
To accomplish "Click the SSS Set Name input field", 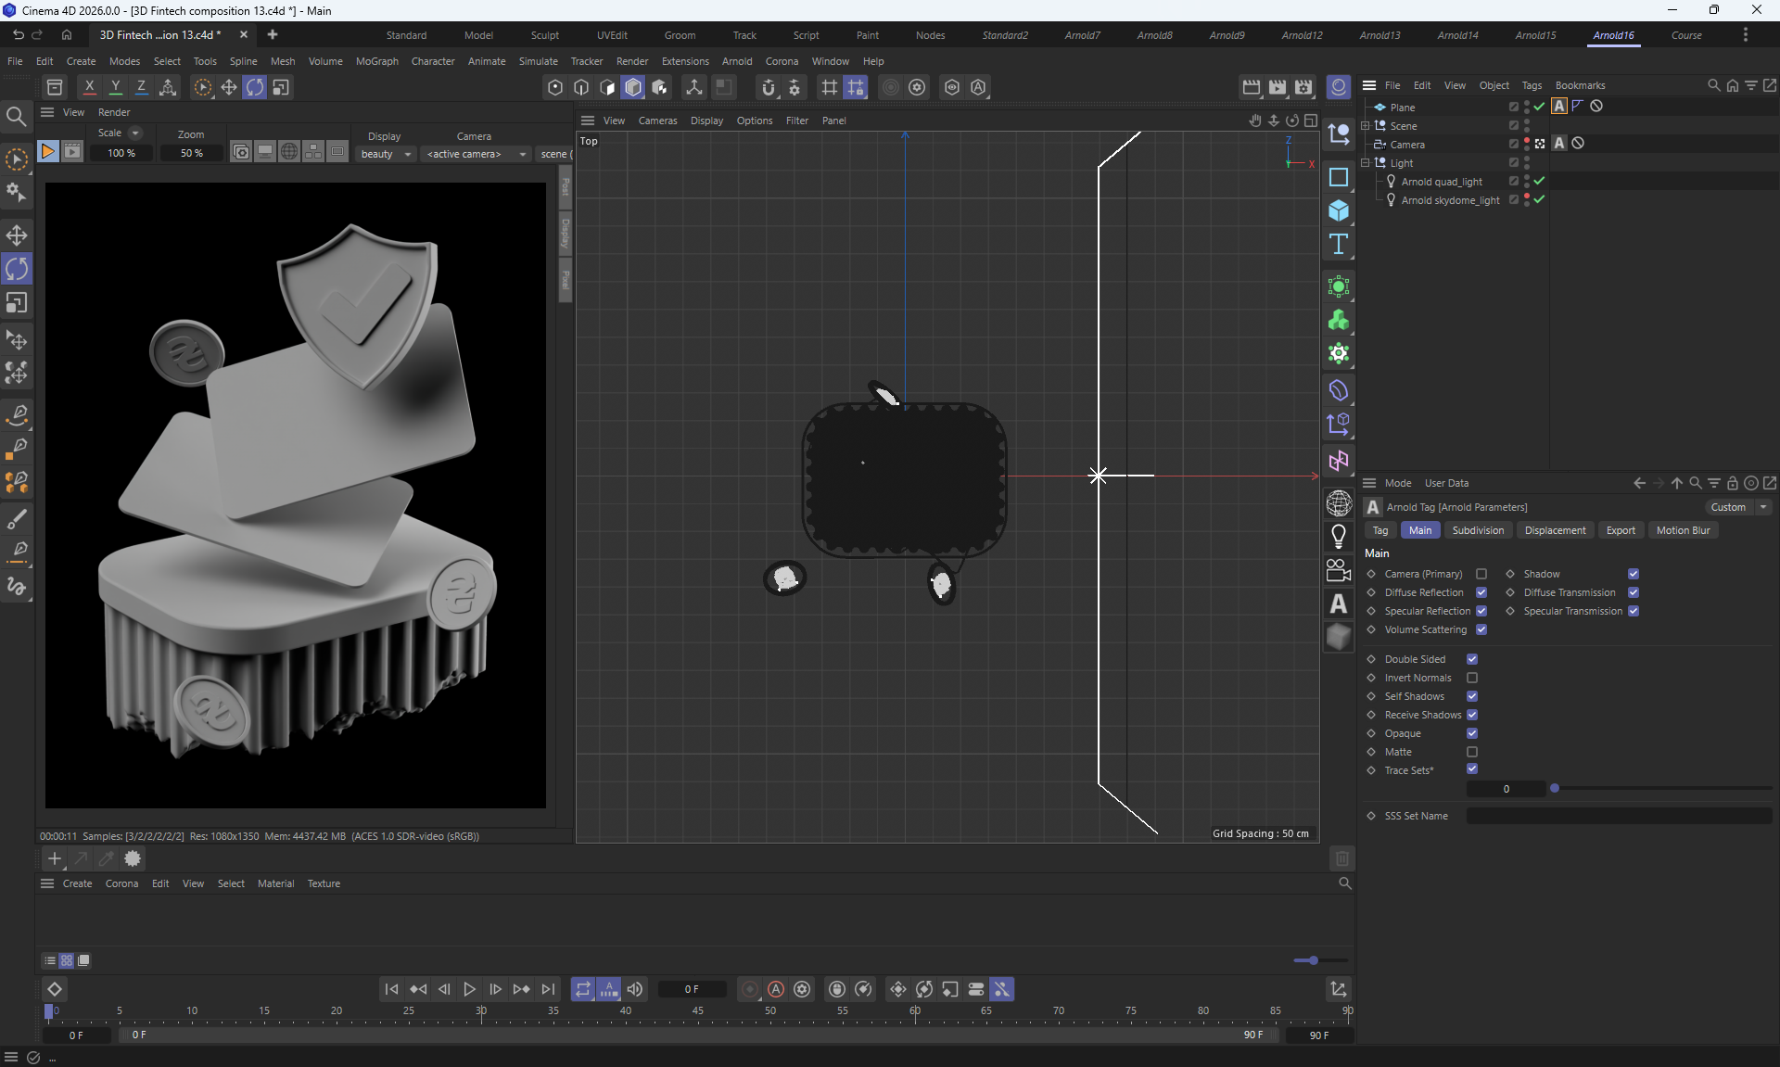I will click(1618, 816).
